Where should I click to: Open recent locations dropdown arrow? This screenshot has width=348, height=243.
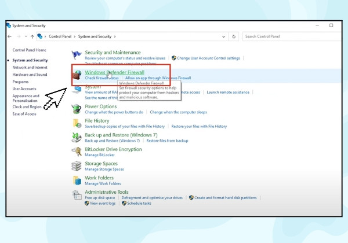click(x=26, y=36)
